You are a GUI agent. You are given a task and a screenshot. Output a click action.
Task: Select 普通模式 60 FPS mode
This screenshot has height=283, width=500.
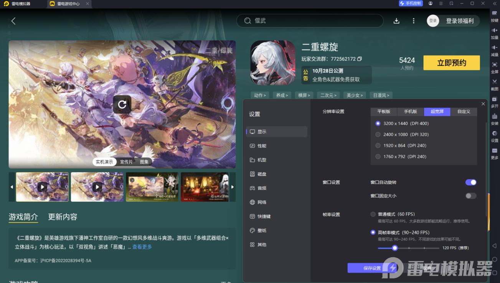tap(372, 214)
